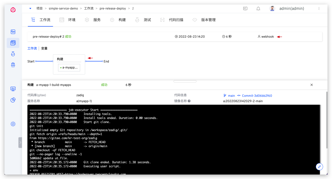The image size is (332, 179).
Task: Select the a-myapp... job node
Action: pyautogui.click(x=69, y=67)
